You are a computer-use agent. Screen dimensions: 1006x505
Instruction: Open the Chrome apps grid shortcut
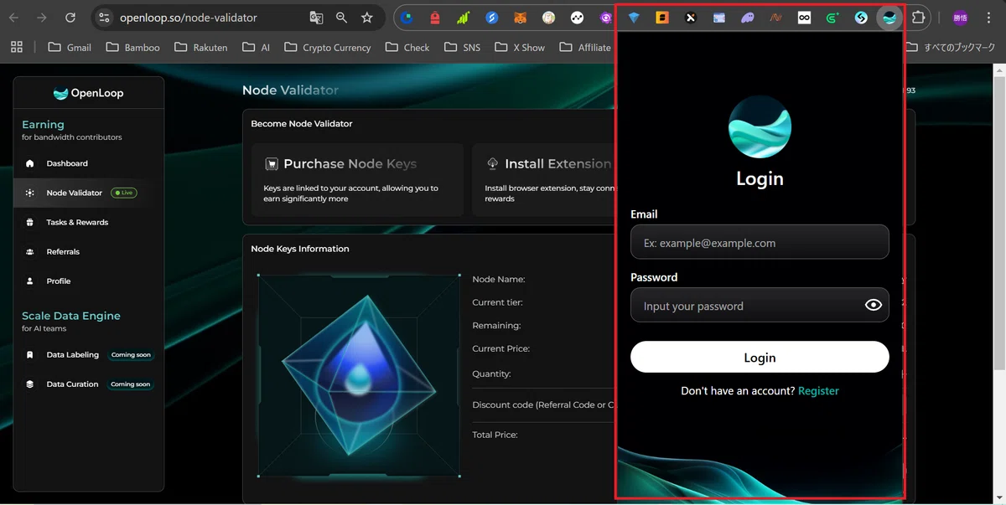(17, 47)
